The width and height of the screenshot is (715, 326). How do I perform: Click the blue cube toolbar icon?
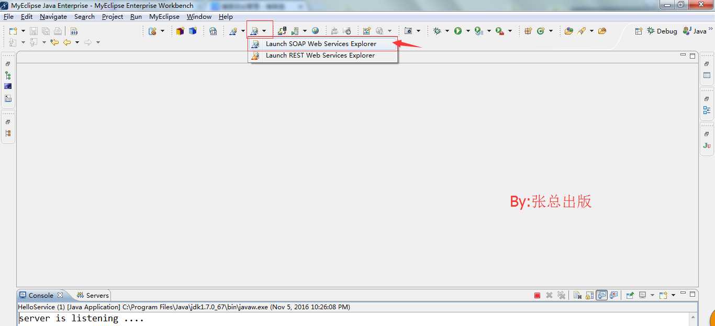tap(193, 31)
